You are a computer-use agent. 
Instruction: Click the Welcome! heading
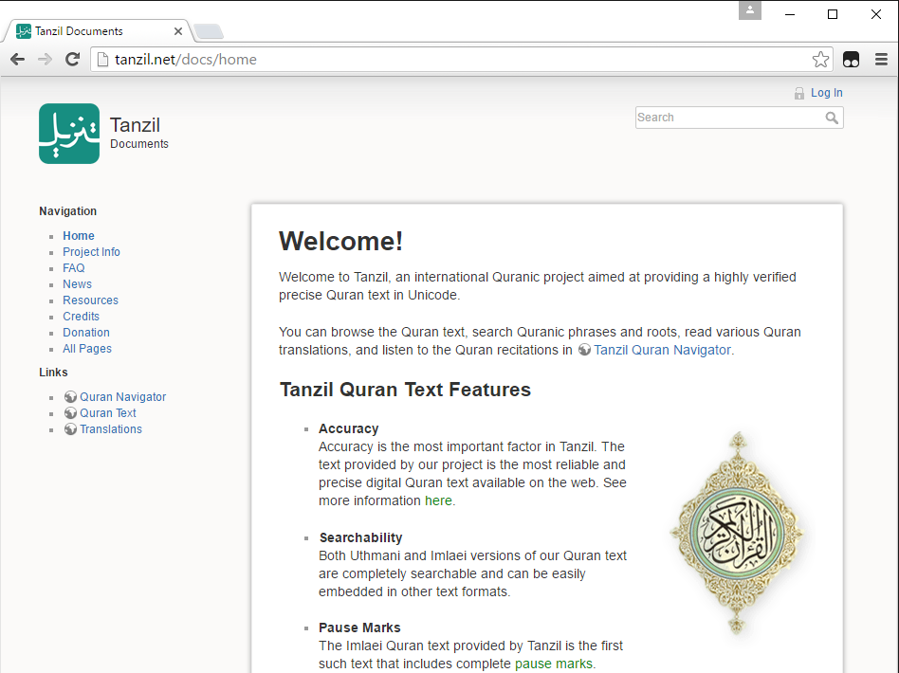[x=340, y=241]
